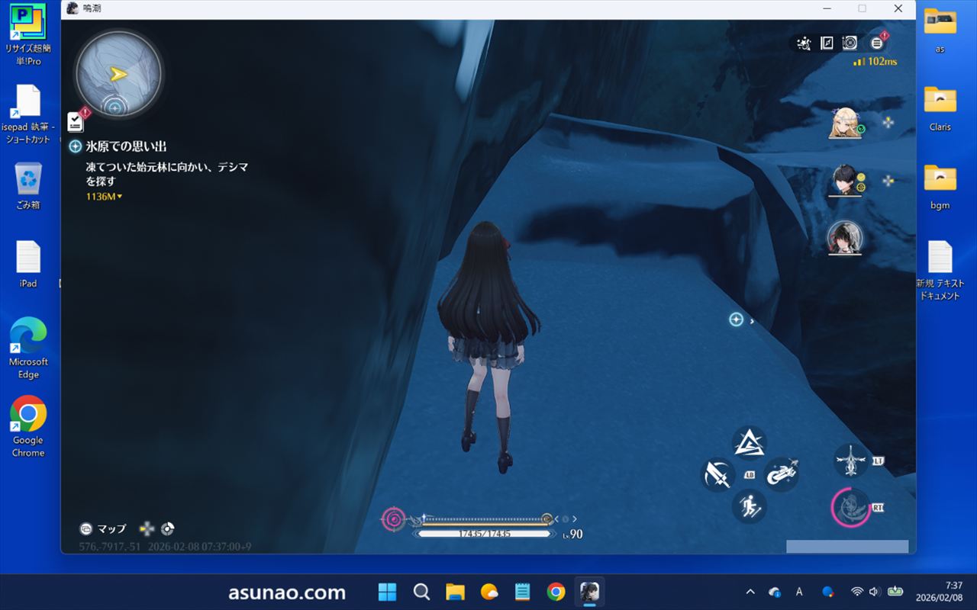This screenshot has width=977, height=610.
Task: Open the compass guidebook icon in top bar
Action: [x=827, y=43]
